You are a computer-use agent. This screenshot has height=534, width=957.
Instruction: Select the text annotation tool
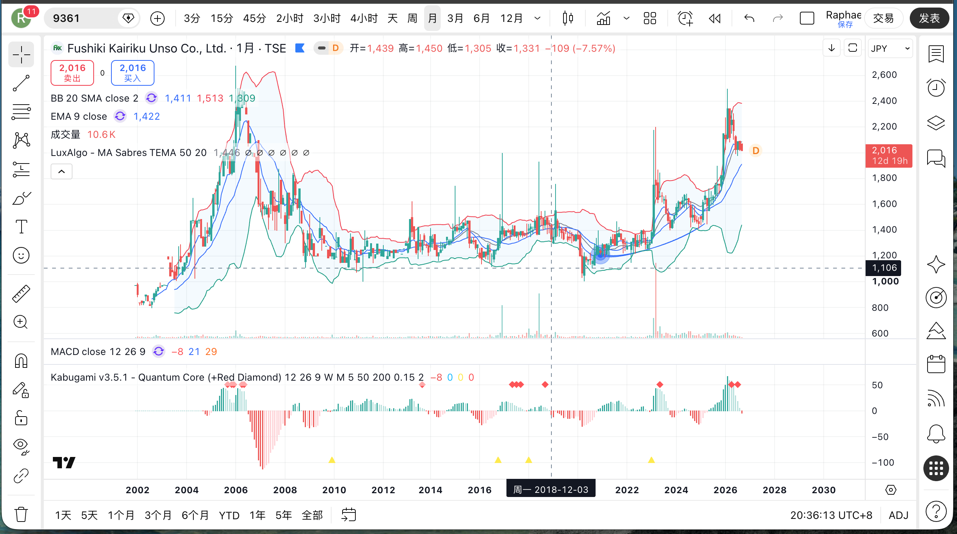click(x=21, y=227)
